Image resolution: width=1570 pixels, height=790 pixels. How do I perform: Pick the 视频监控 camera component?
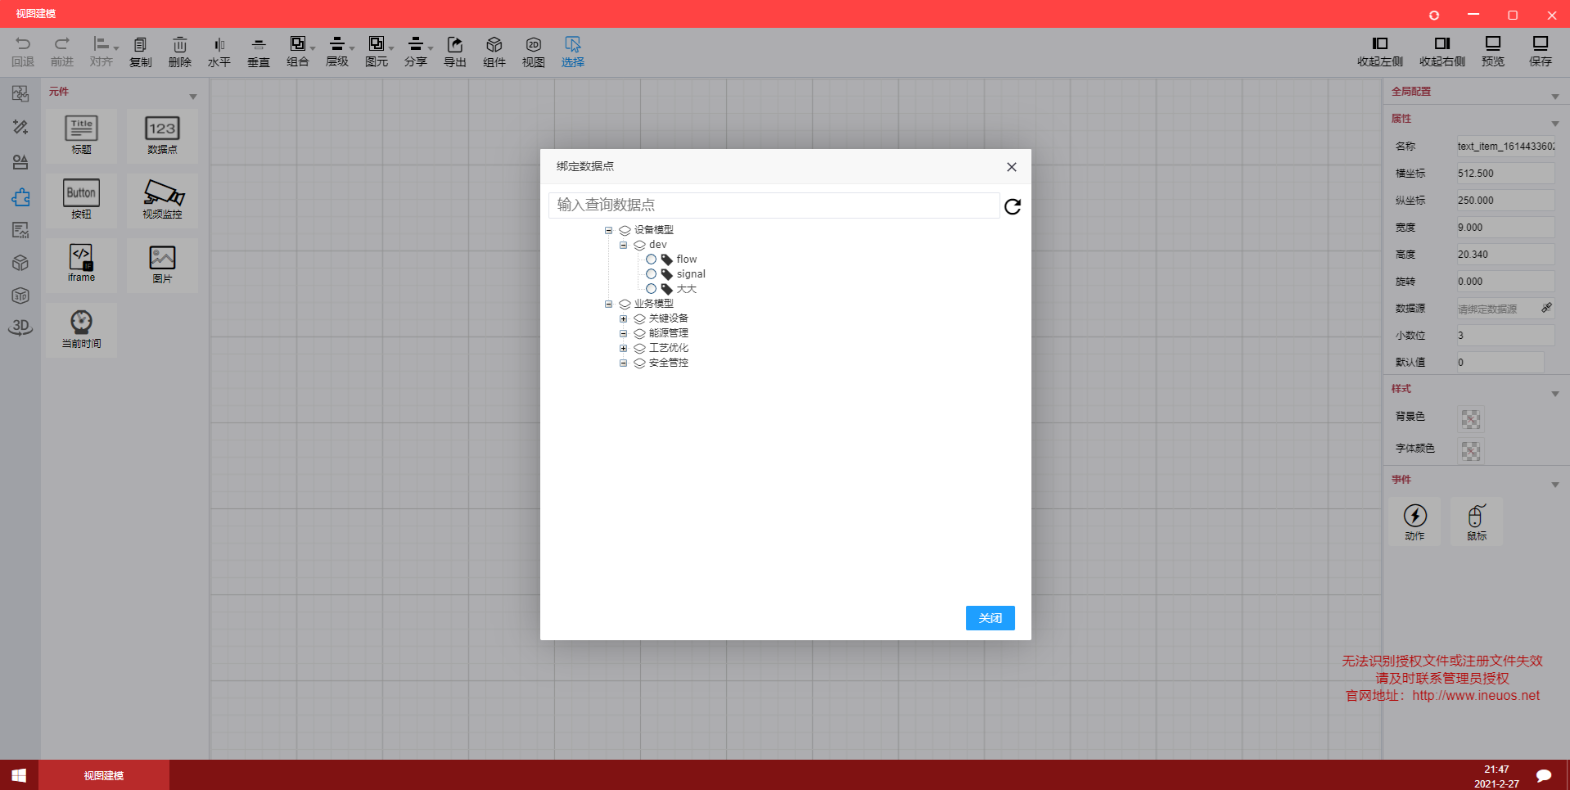pos(162,201)
